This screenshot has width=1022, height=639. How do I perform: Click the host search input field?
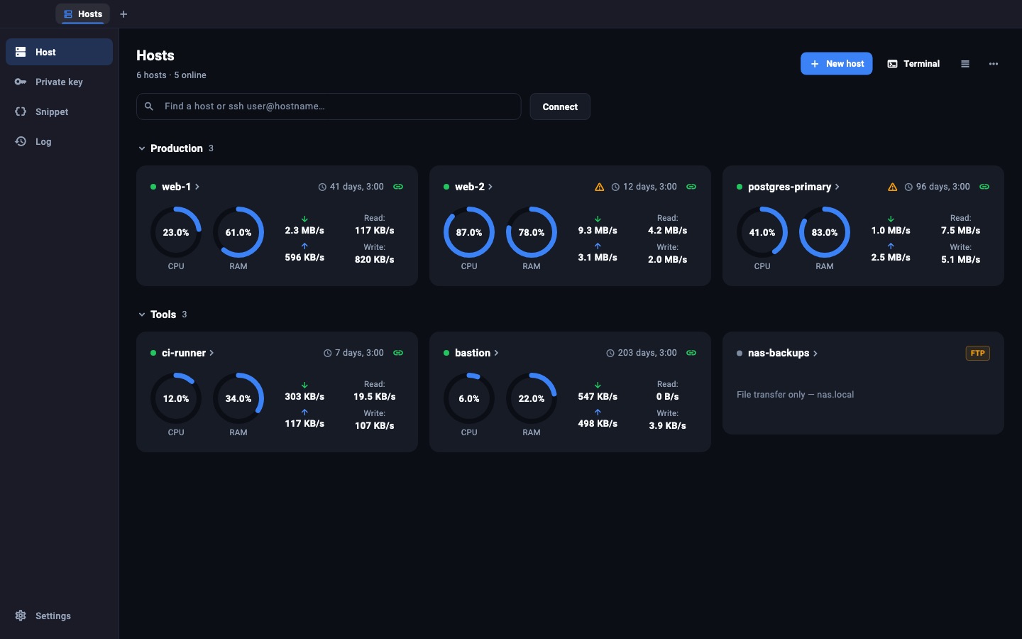tap(329, 106)
